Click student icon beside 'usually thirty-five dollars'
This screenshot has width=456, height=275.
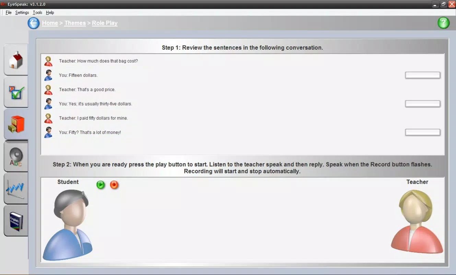[48, 104]
